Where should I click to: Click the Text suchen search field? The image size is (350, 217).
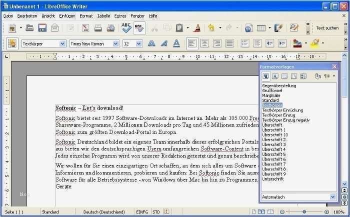point(327,28)
